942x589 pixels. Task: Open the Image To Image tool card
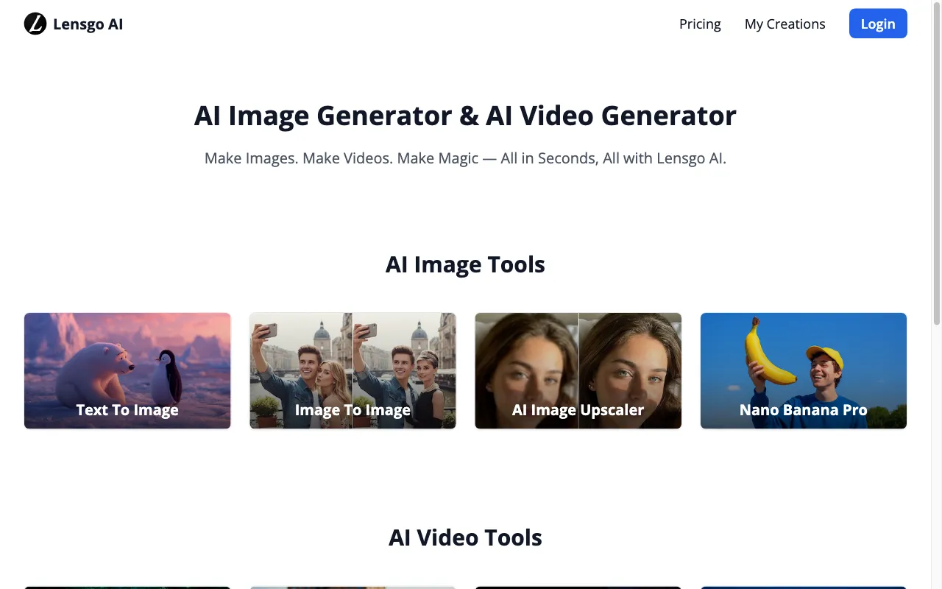tap(353, 370)
